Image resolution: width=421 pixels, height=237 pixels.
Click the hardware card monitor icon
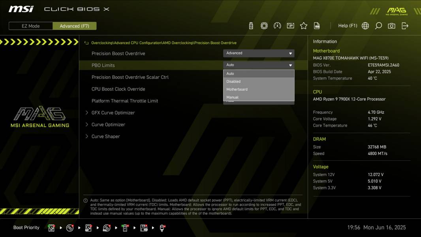point(290,26)
